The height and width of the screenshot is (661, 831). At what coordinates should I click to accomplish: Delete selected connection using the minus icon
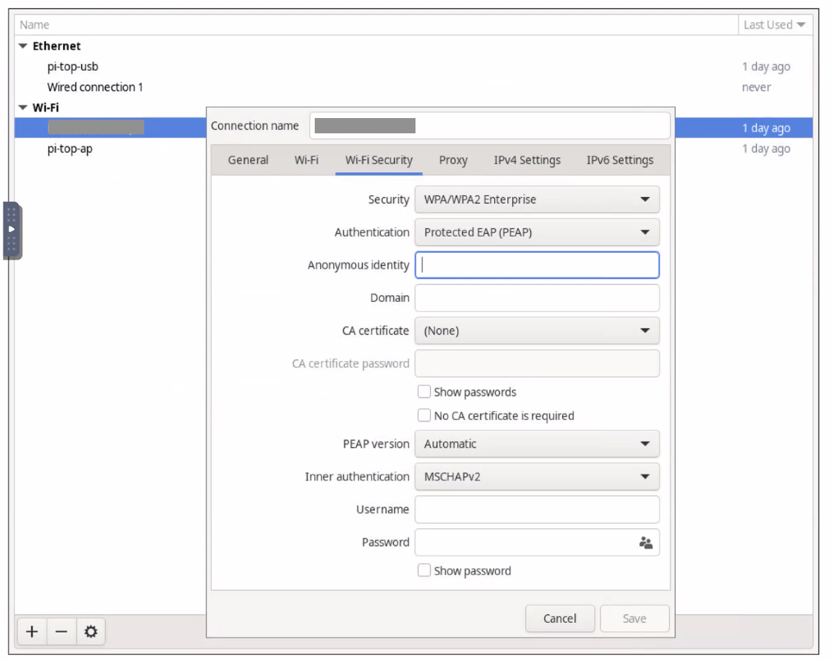pyautogui.click(x=60, y=632)
